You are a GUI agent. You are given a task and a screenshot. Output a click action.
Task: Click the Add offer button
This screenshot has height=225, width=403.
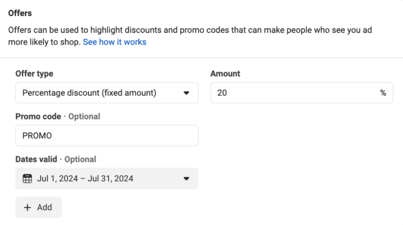point(39,207)
